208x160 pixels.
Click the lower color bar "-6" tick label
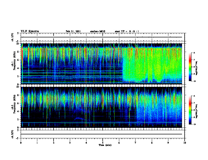pos(194,96)
